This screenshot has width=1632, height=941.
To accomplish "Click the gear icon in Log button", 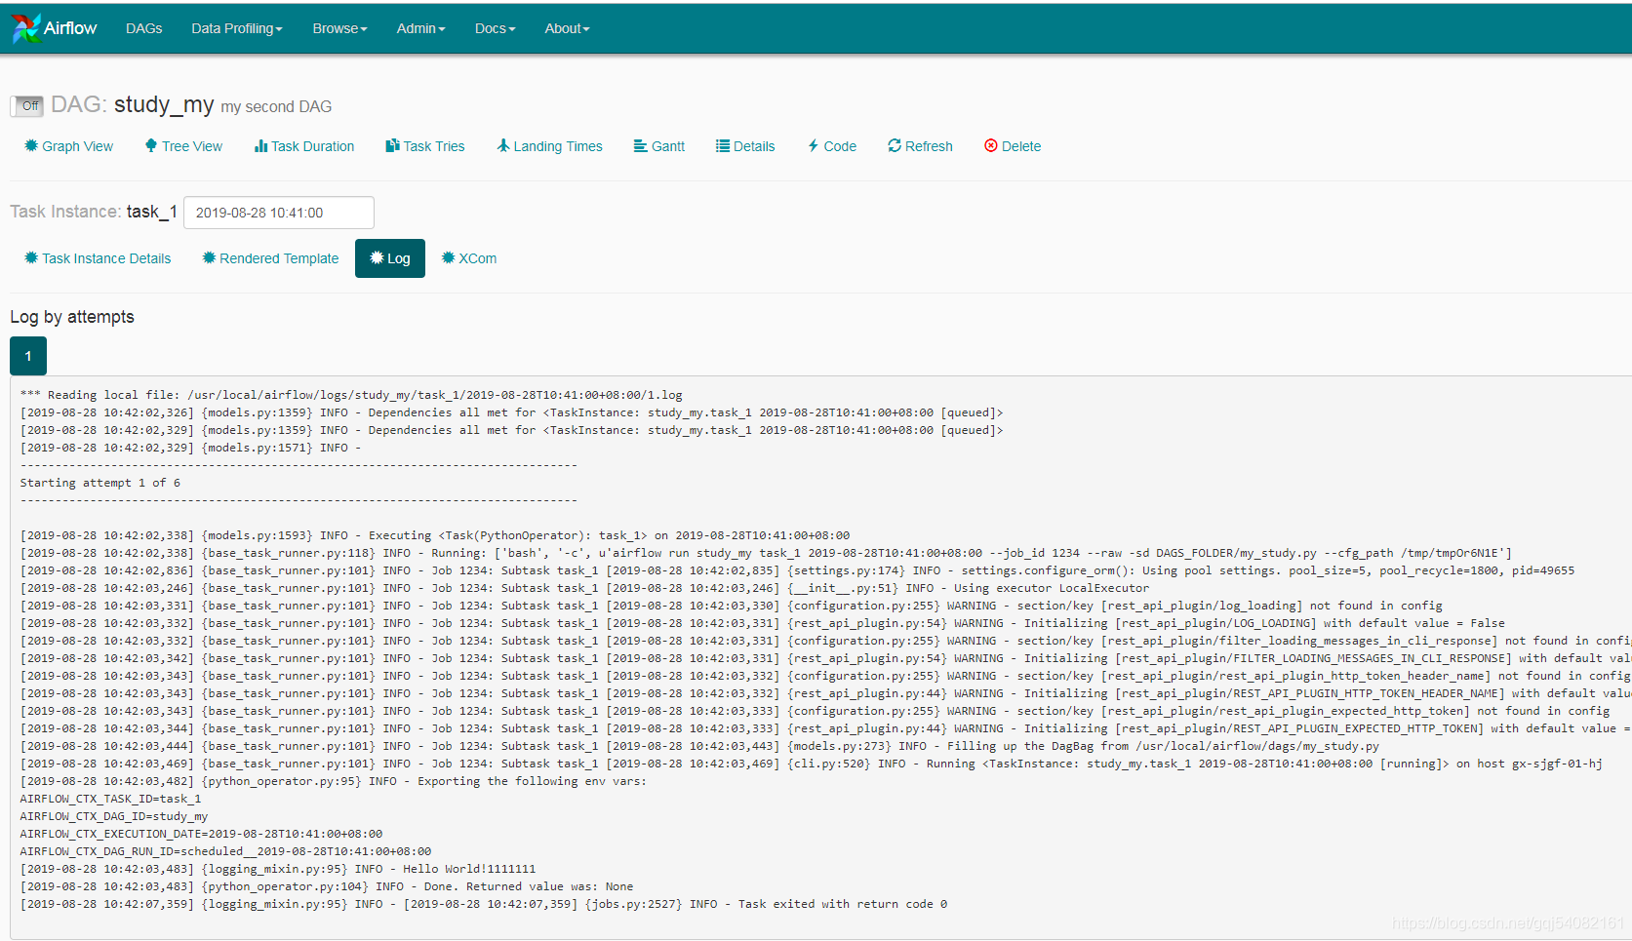I will coord(377,257).
